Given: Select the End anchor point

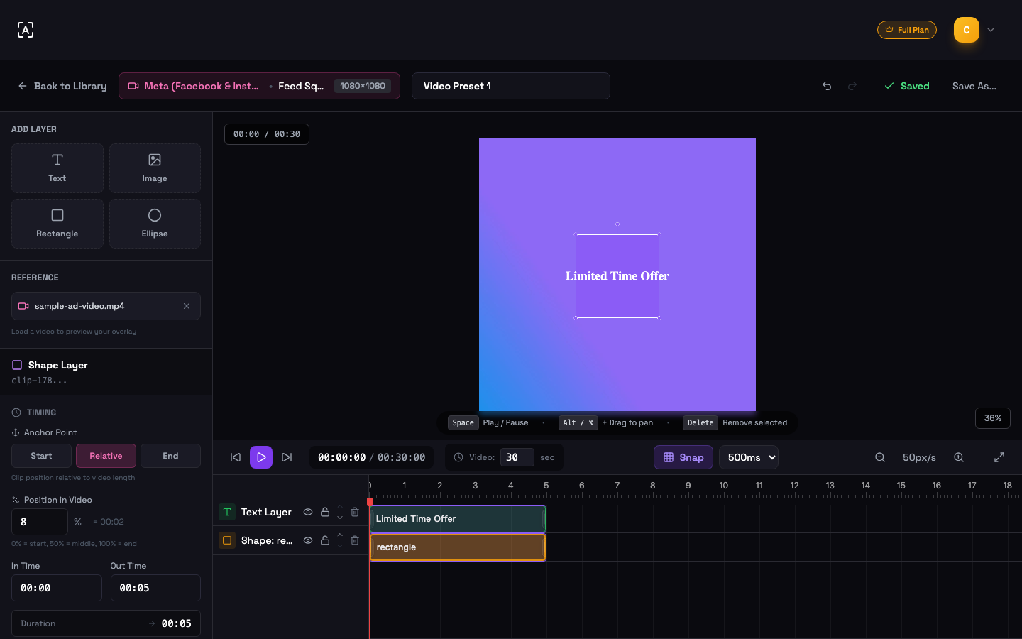Looking at the screenshot, I should pos(170,456).
